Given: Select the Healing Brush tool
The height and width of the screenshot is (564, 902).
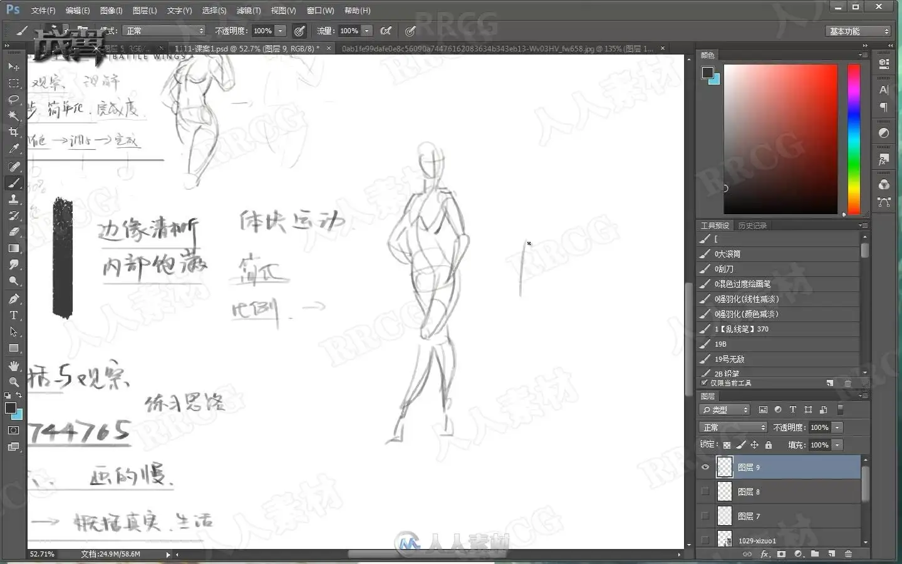Looking at the screenshot, I should click(14, 166).
